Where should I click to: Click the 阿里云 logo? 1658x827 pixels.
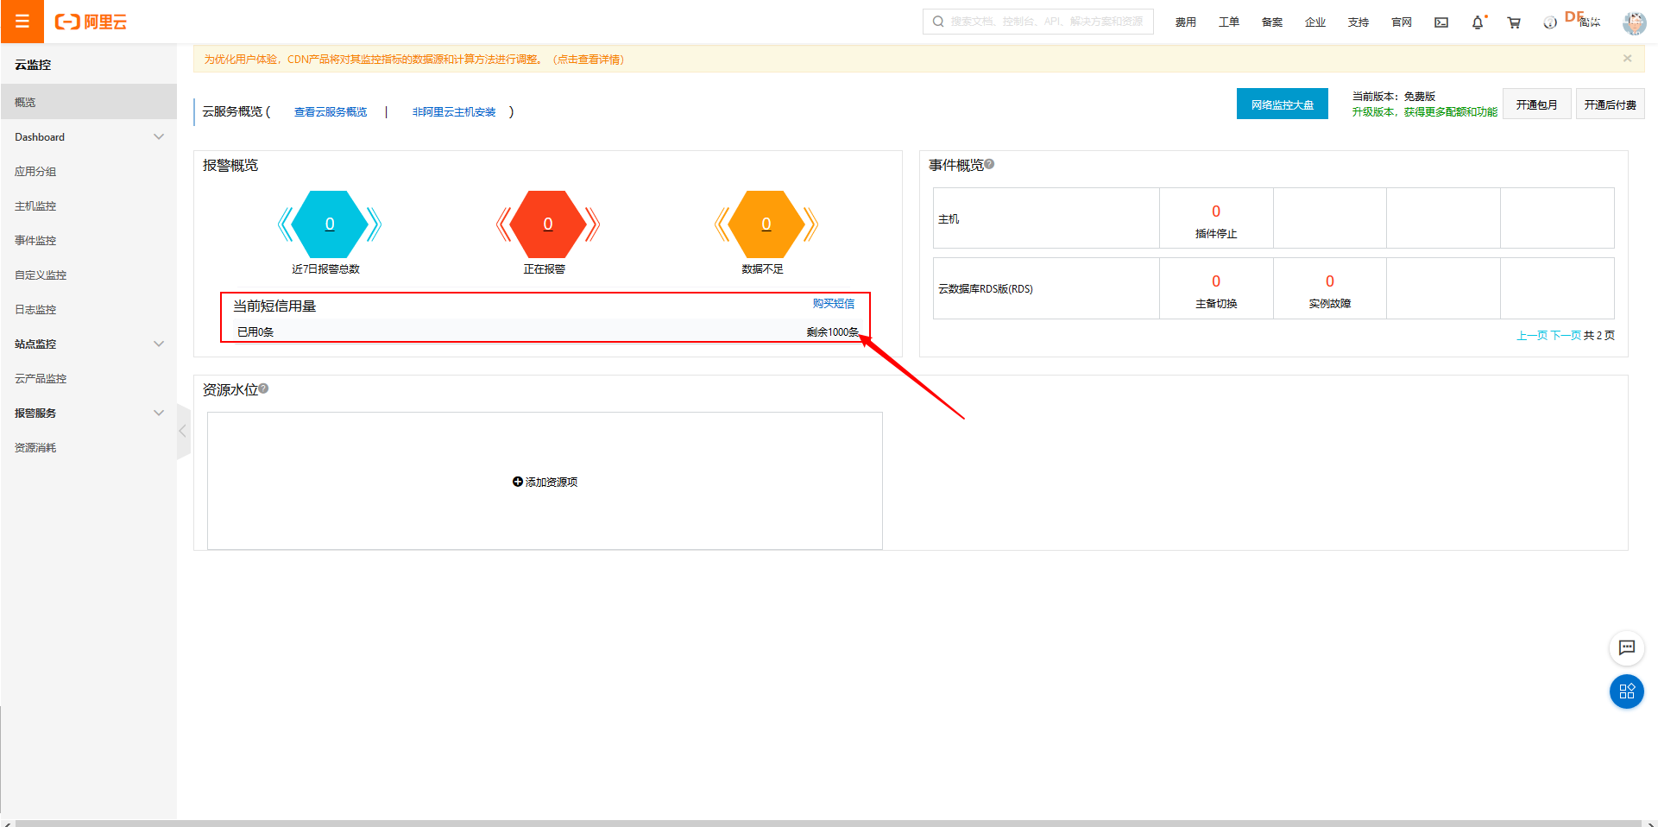click(x=91, y=22)
